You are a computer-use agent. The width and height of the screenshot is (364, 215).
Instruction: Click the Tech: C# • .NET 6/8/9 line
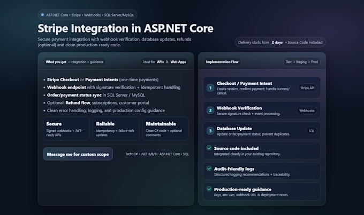tap(157, 154)
